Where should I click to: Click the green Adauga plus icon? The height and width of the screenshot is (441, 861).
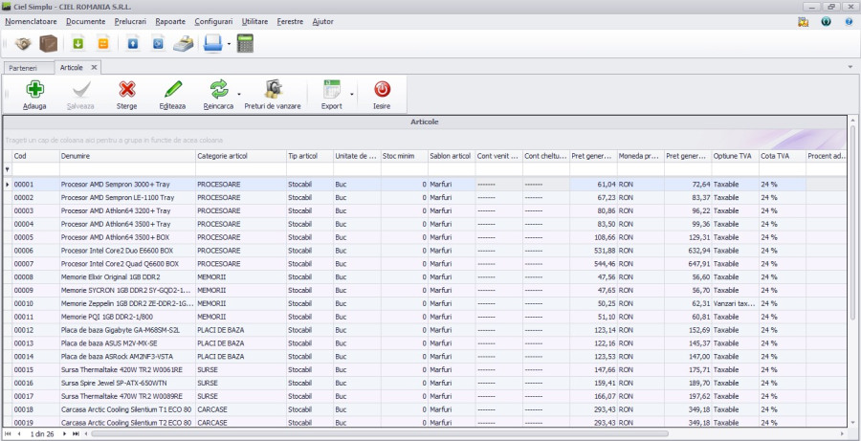click(x=34, y=90)
